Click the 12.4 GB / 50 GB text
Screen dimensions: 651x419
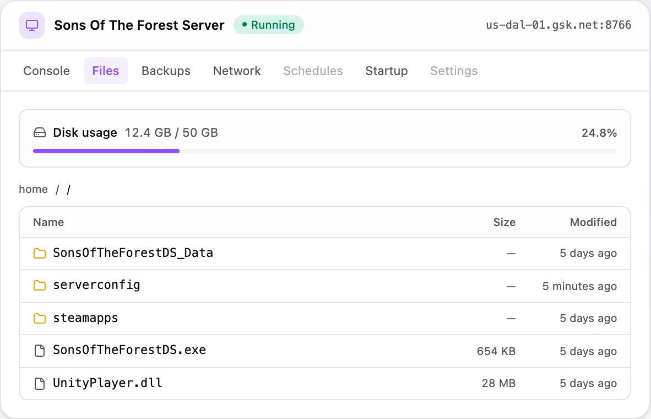click(171, 133)
